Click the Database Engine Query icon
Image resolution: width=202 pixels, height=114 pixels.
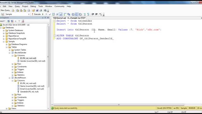13,10
